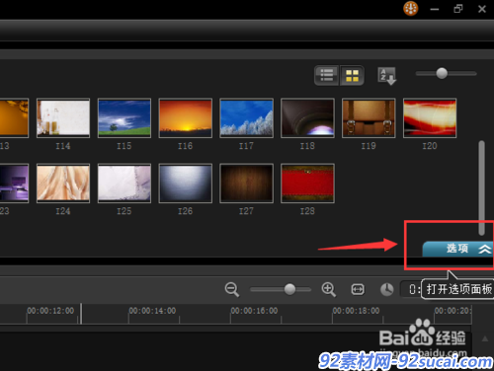Zoom in the timeline with plus magnifier
The image size is (494, 371).
328,289
